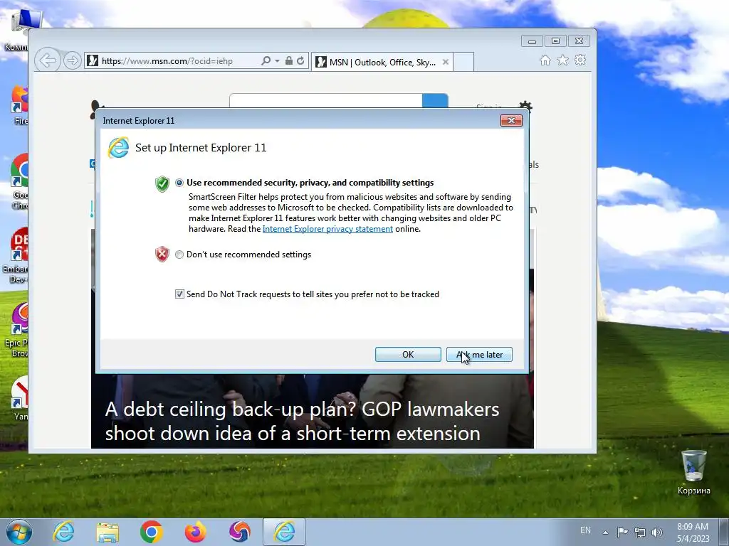Viewport: 729px width, 546px height.
Task: Click the Ask me later button
Action: tap(479, 355)
